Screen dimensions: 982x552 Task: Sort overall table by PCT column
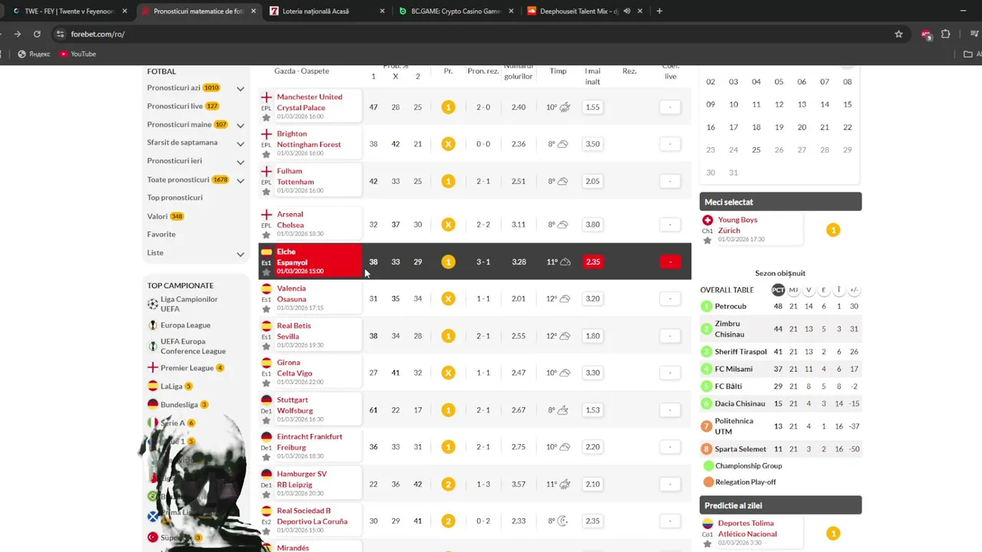point(778,290)
